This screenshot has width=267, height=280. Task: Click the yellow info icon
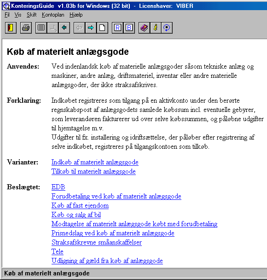pos(156,28)
